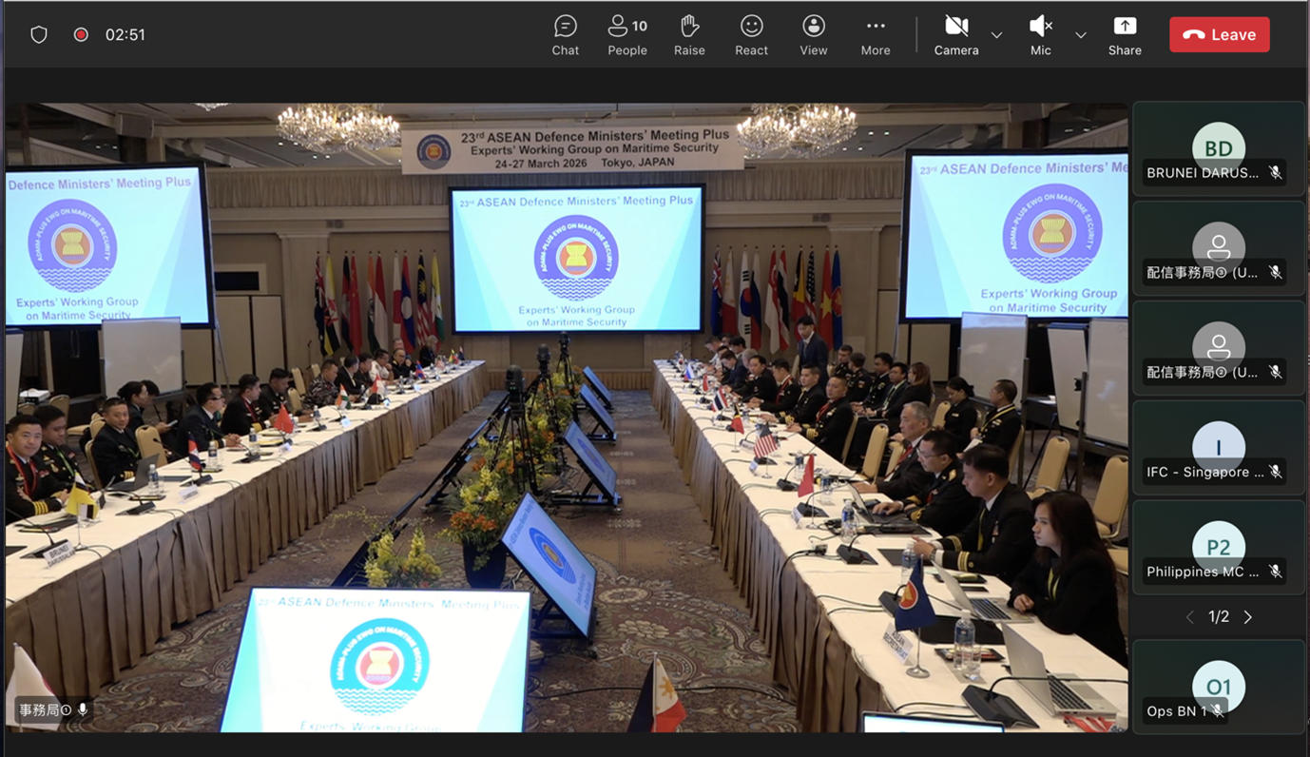
Task: Open the More options menu
Action: [875, 35]
